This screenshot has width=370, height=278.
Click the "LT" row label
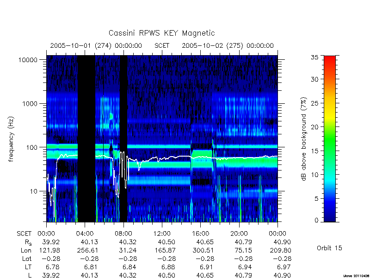point(28,267)
